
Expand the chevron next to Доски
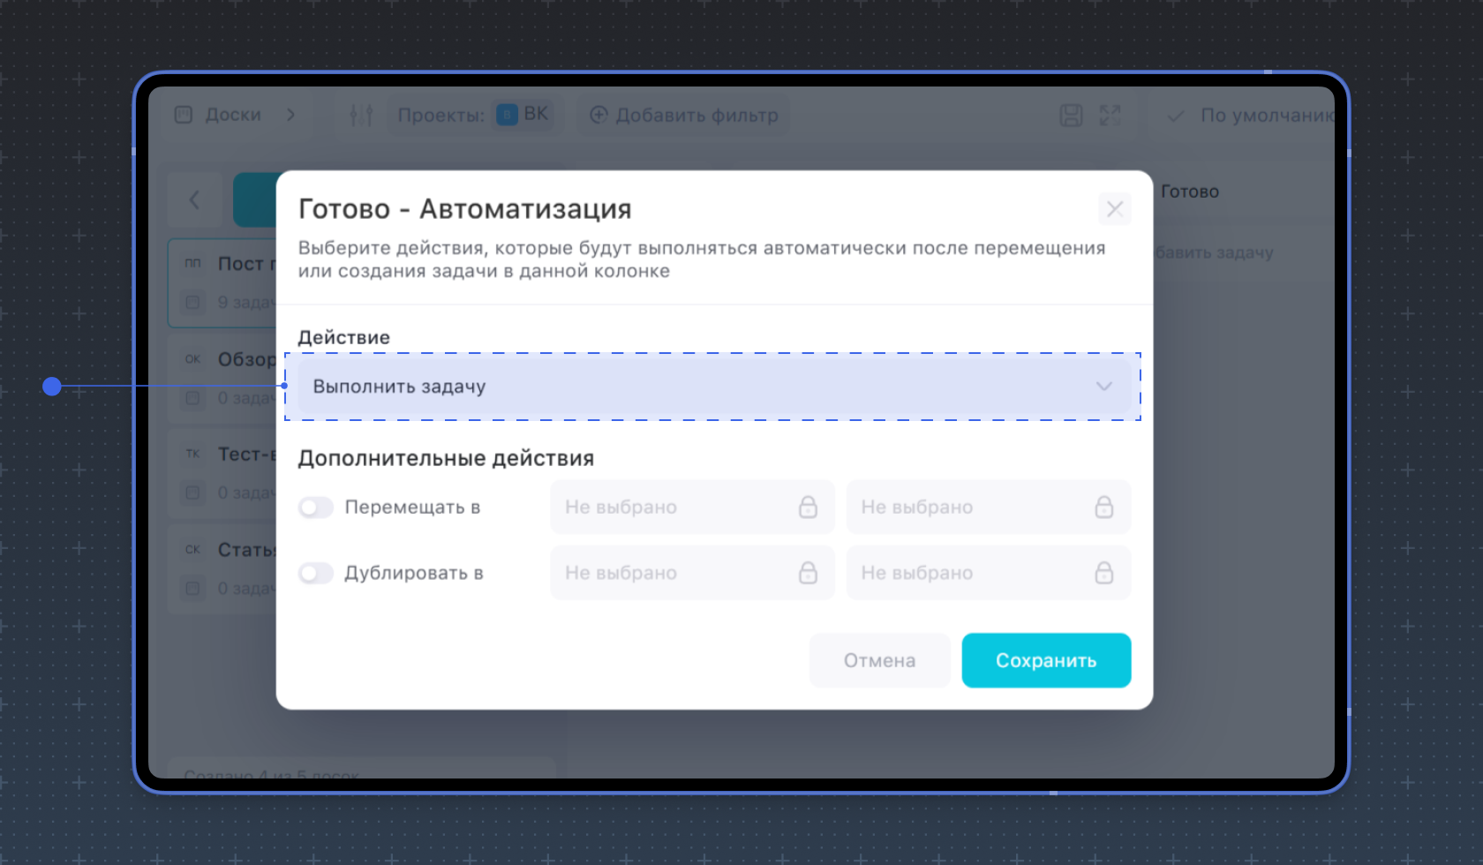(x=291, y=115)
